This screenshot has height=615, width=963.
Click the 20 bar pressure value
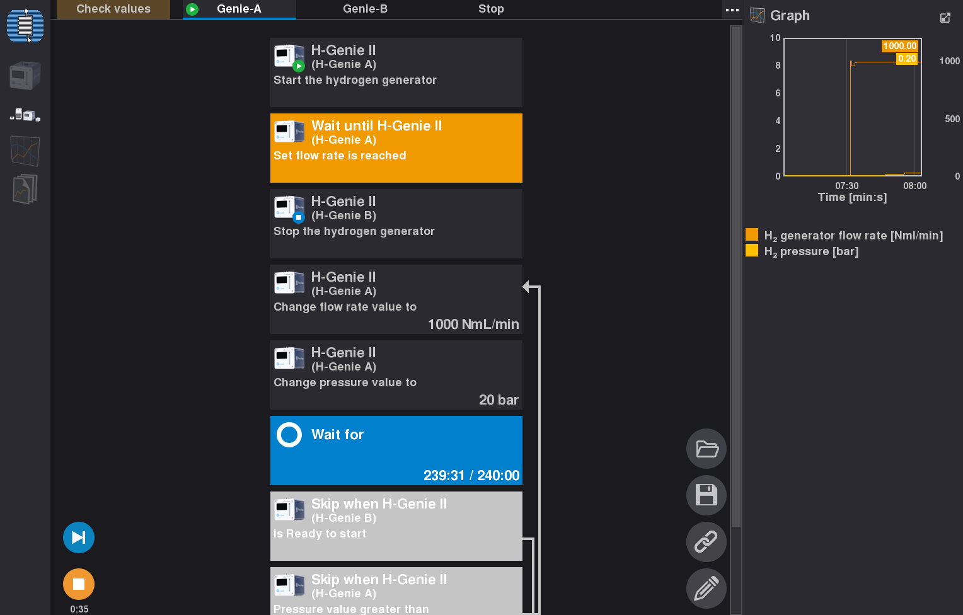499,400
